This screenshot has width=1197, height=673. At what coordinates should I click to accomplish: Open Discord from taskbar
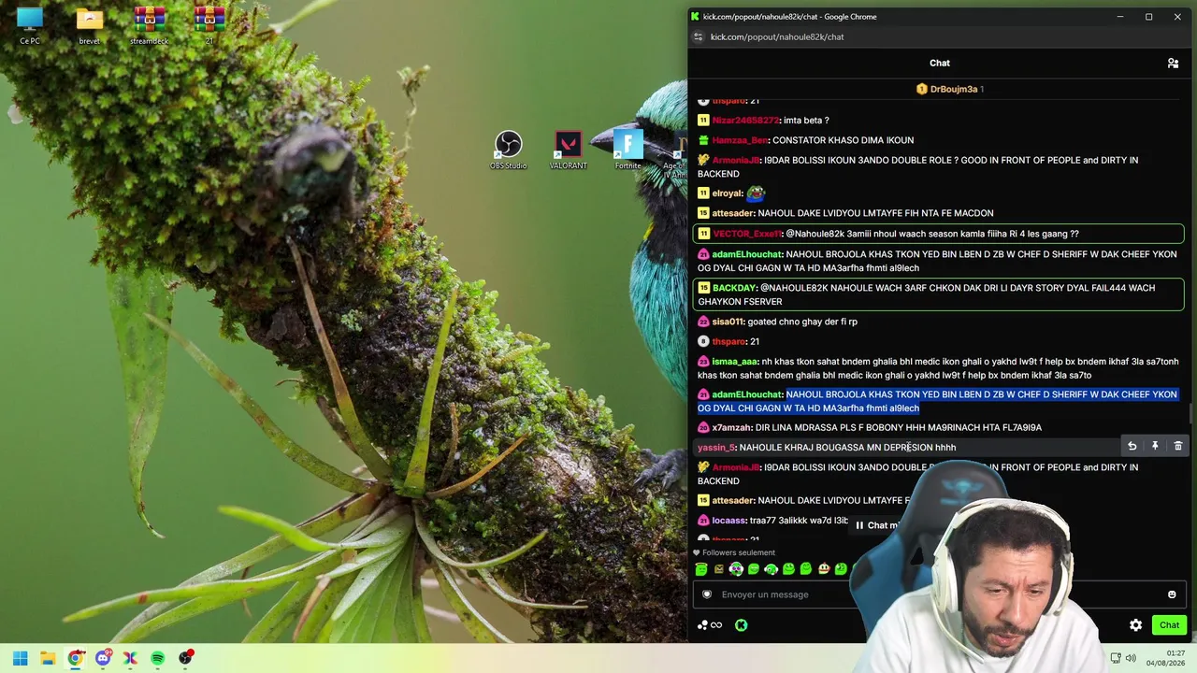103,658
